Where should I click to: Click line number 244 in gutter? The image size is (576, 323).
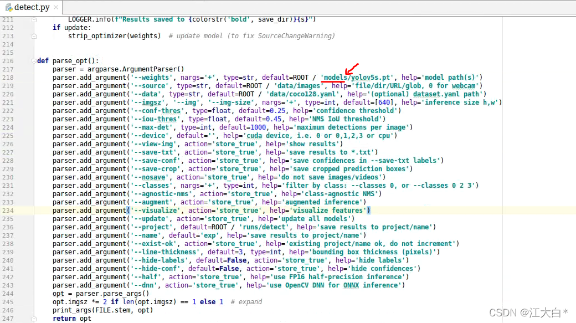8,294
